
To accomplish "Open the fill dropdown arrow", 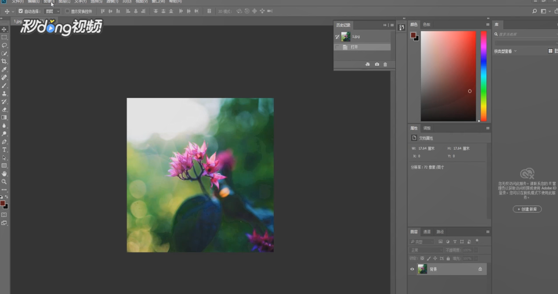I will [476, 258].
